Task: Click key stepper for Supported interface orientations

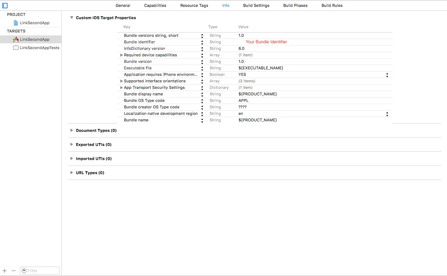Action: [x=202, y=81]
